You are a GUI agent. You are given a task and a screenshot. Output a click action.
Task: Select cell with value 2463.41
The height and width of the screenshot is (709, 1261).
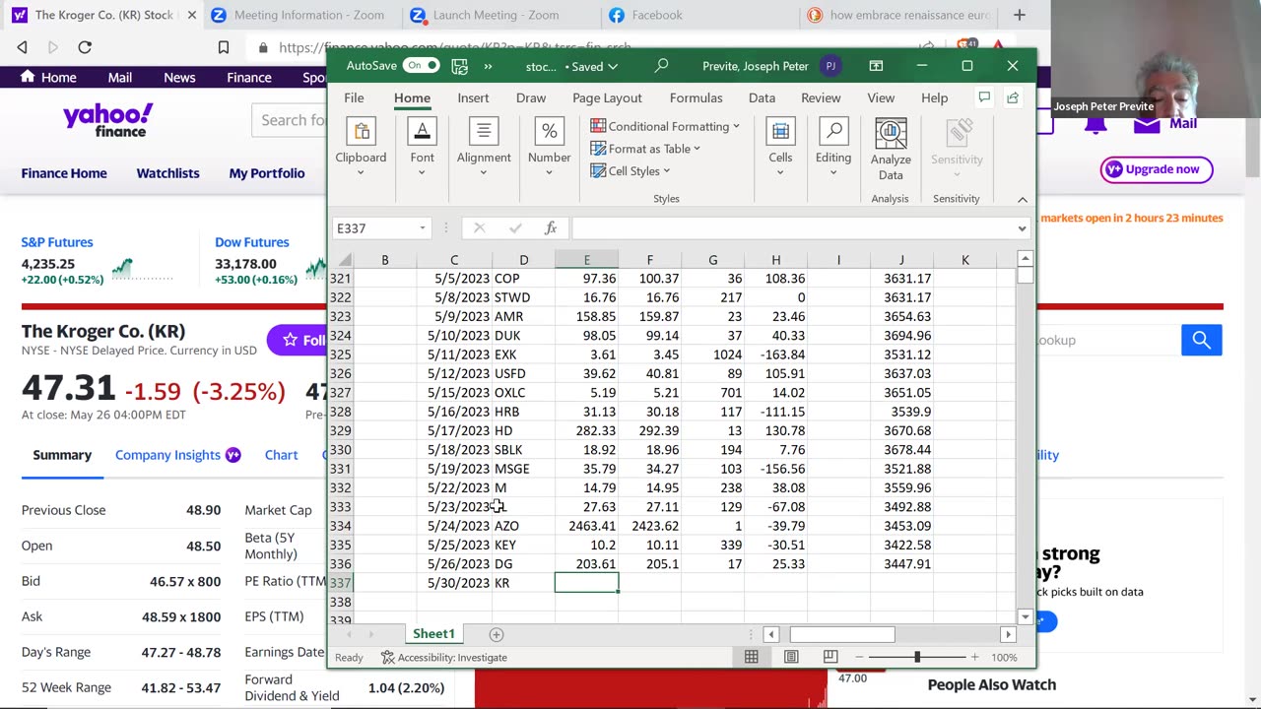pyautogui.click(x=586, y=526)
